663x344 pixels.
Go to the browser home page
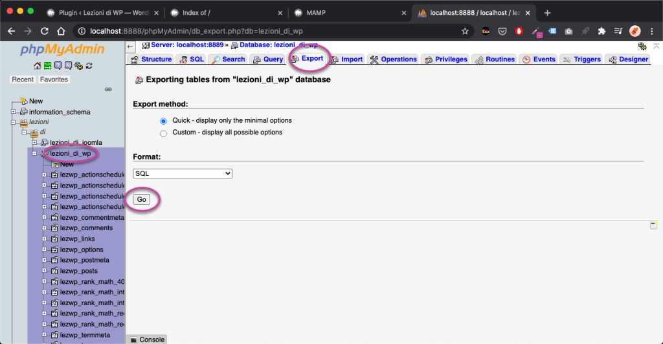62,31
